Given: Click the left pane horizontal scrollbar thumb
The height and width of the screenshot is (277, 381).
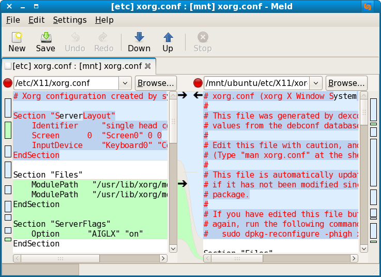Looking at the screenshot, I should coord(60,258).
